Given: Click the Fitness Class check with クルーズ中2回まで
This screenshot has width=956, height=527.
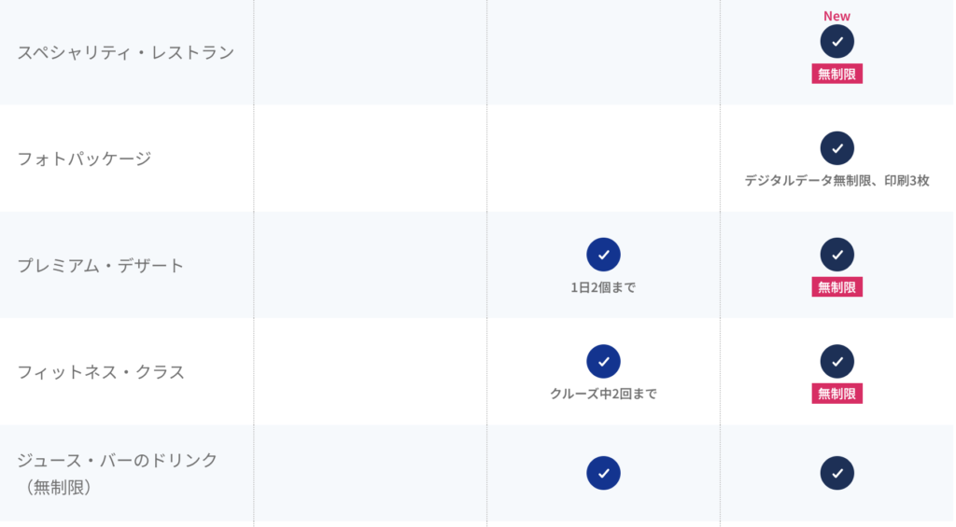Looking at the screenshot, I should [x=603, y=361].
